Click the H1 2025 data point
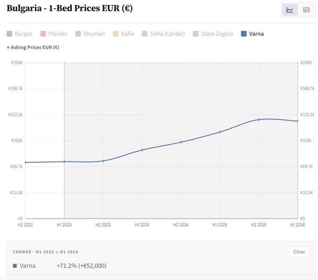This screenshot has width=318, height=280. (x=220, y=132)
